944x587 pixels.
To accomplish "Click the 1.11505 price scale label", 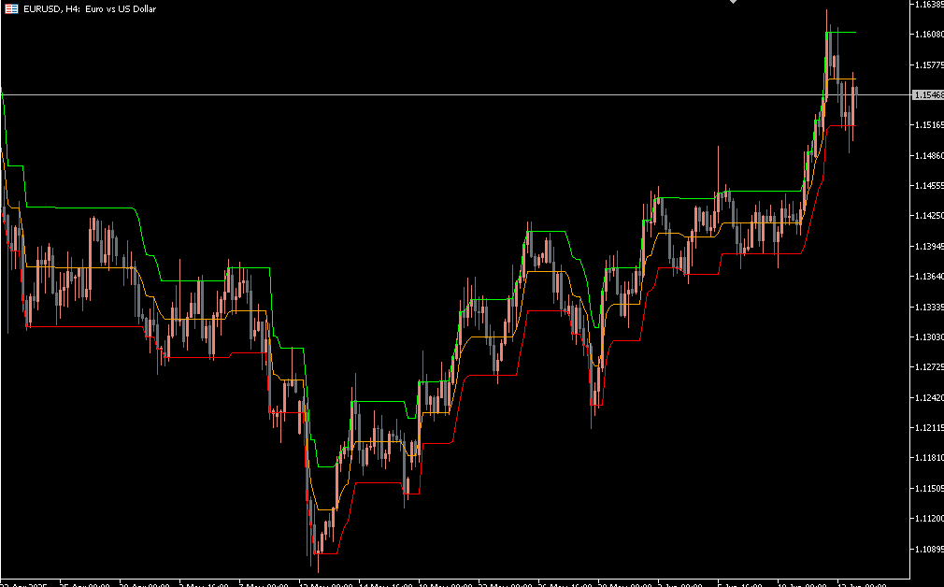I will pyautogui.click(x=927, y=488).
